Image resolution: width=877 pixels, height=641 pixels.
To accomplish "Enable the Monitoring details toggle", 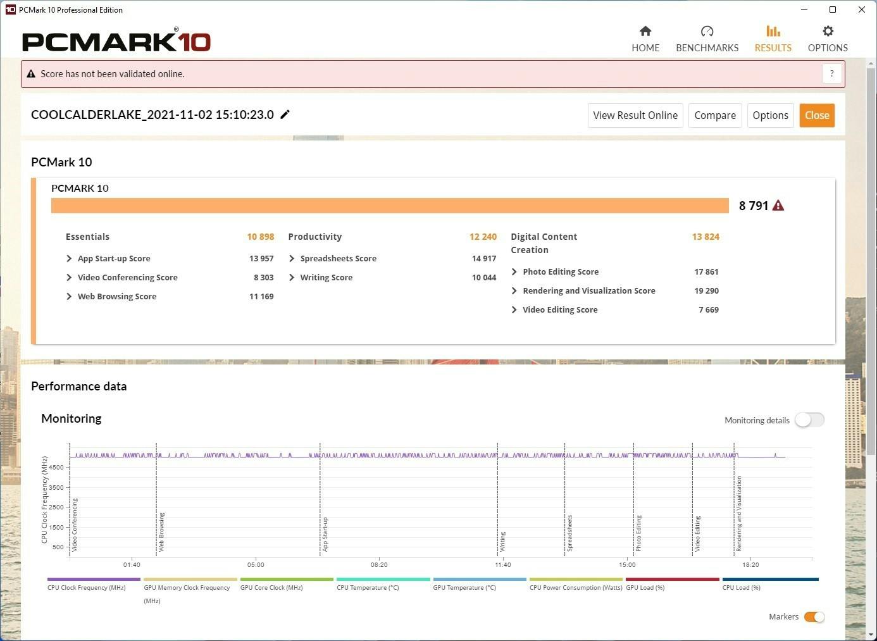I will click(809, 420).
